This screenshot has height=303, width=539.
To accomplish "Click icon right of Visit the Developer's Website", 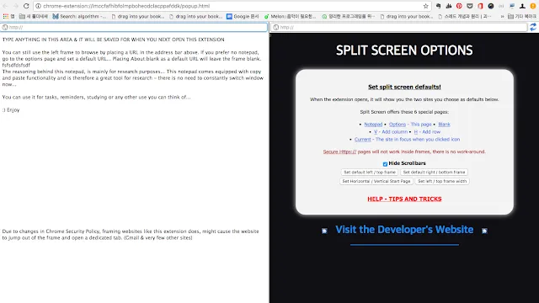I will pyautogui.click(x=484, y=231).
